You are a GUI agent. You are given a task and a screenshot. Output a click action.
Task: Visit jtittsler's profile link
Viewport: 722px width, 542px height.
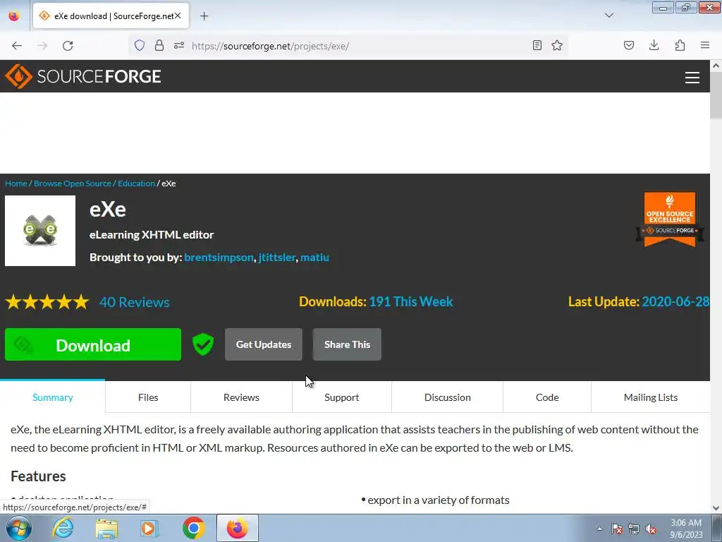(x=276, y=257)
